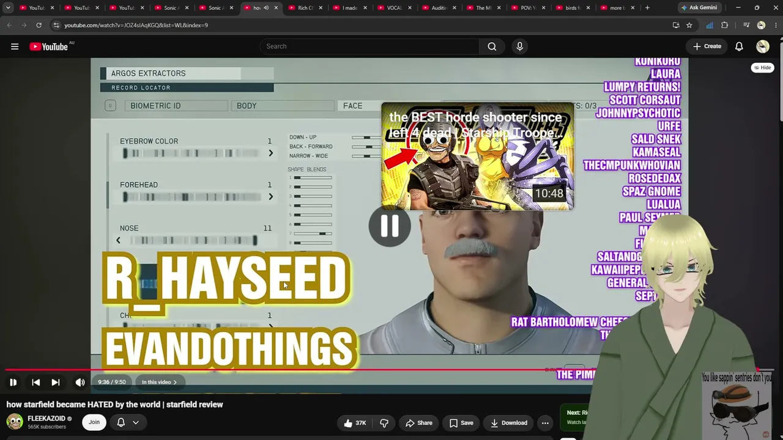
Task: Focus the YouTube search field
Action: point(369,46)
